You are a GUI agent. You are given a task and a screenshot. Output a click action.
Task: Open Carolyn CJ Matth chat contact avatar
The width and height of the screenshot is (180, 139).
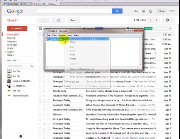(x=9, y=81)
